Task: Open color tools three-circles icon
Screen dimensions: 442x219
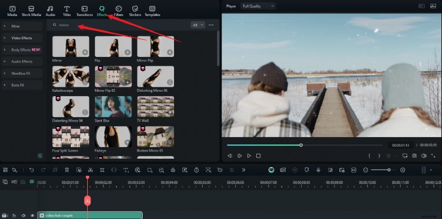Action: [173, 170]
